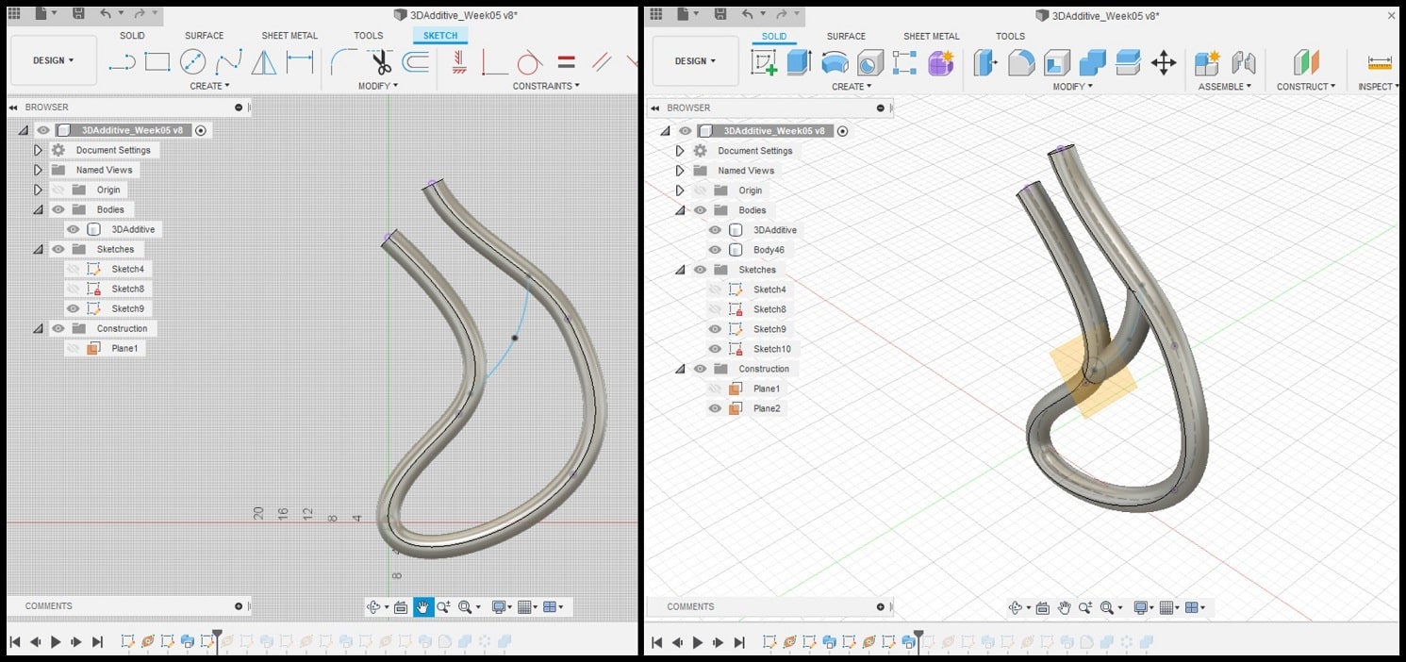Image resolution: width=1406 pixels, height=662 pixels.
Task: Open the CONSTRUCT dropdown menu
Action: (x=1305, y=87)
